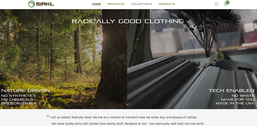Click the Made in the USA text
The height and width of the screenshot is (126, 257).
tap(235, 103)
